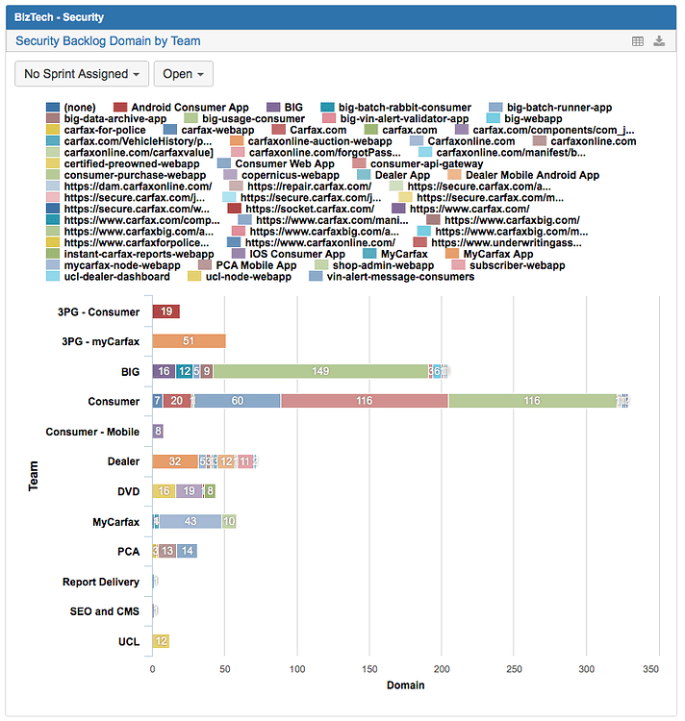This screenshot has width=685, height=721.
Task: Click the 43 segment in MyCarfax bar
Action: point(190,521)
